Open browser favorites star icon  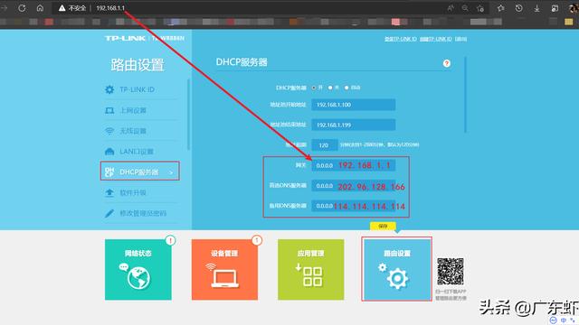(x=500, y=8)
